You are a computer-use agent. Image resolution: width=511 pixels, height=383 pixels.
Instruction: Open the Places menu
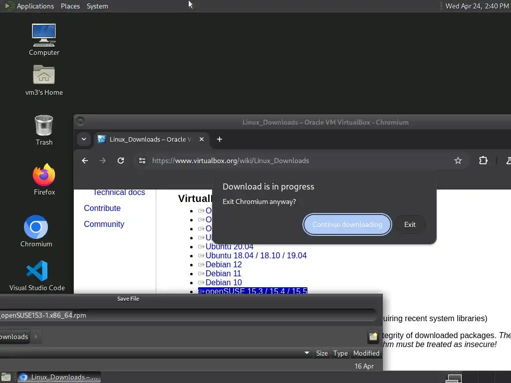(x=70, y=6)
